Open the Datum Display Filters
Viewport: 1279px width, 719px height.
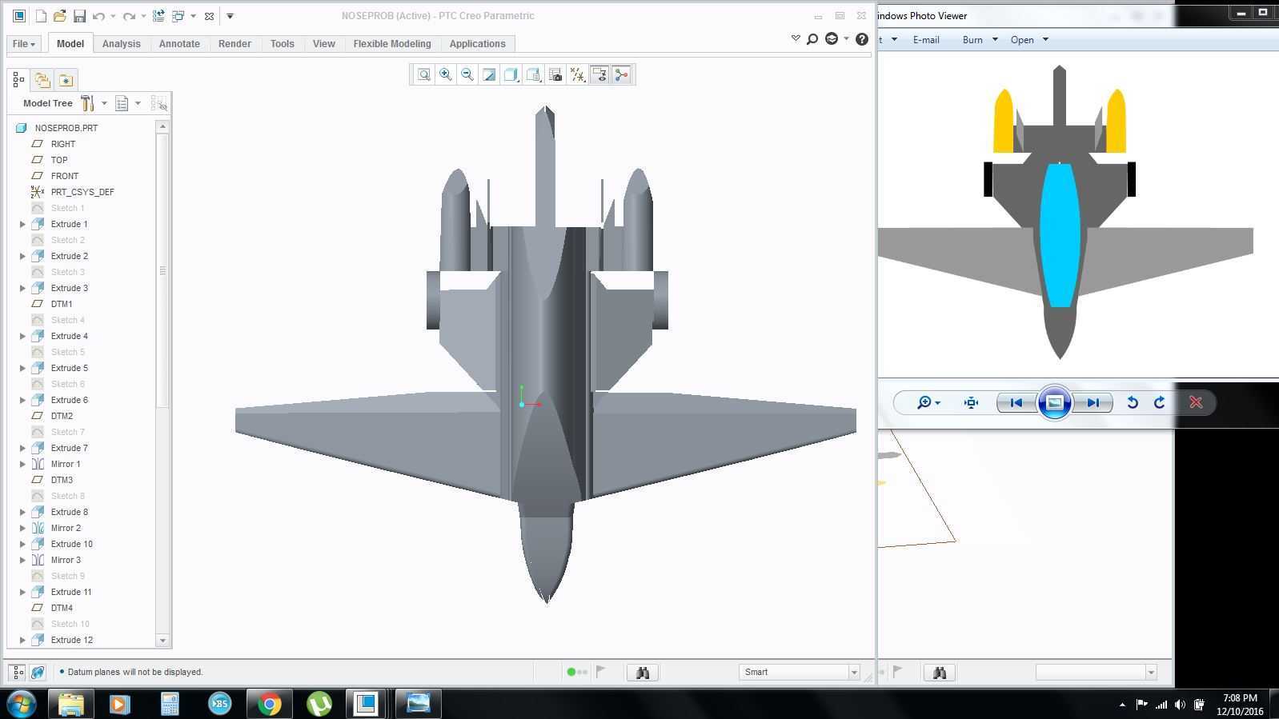[x=577, y=74]
